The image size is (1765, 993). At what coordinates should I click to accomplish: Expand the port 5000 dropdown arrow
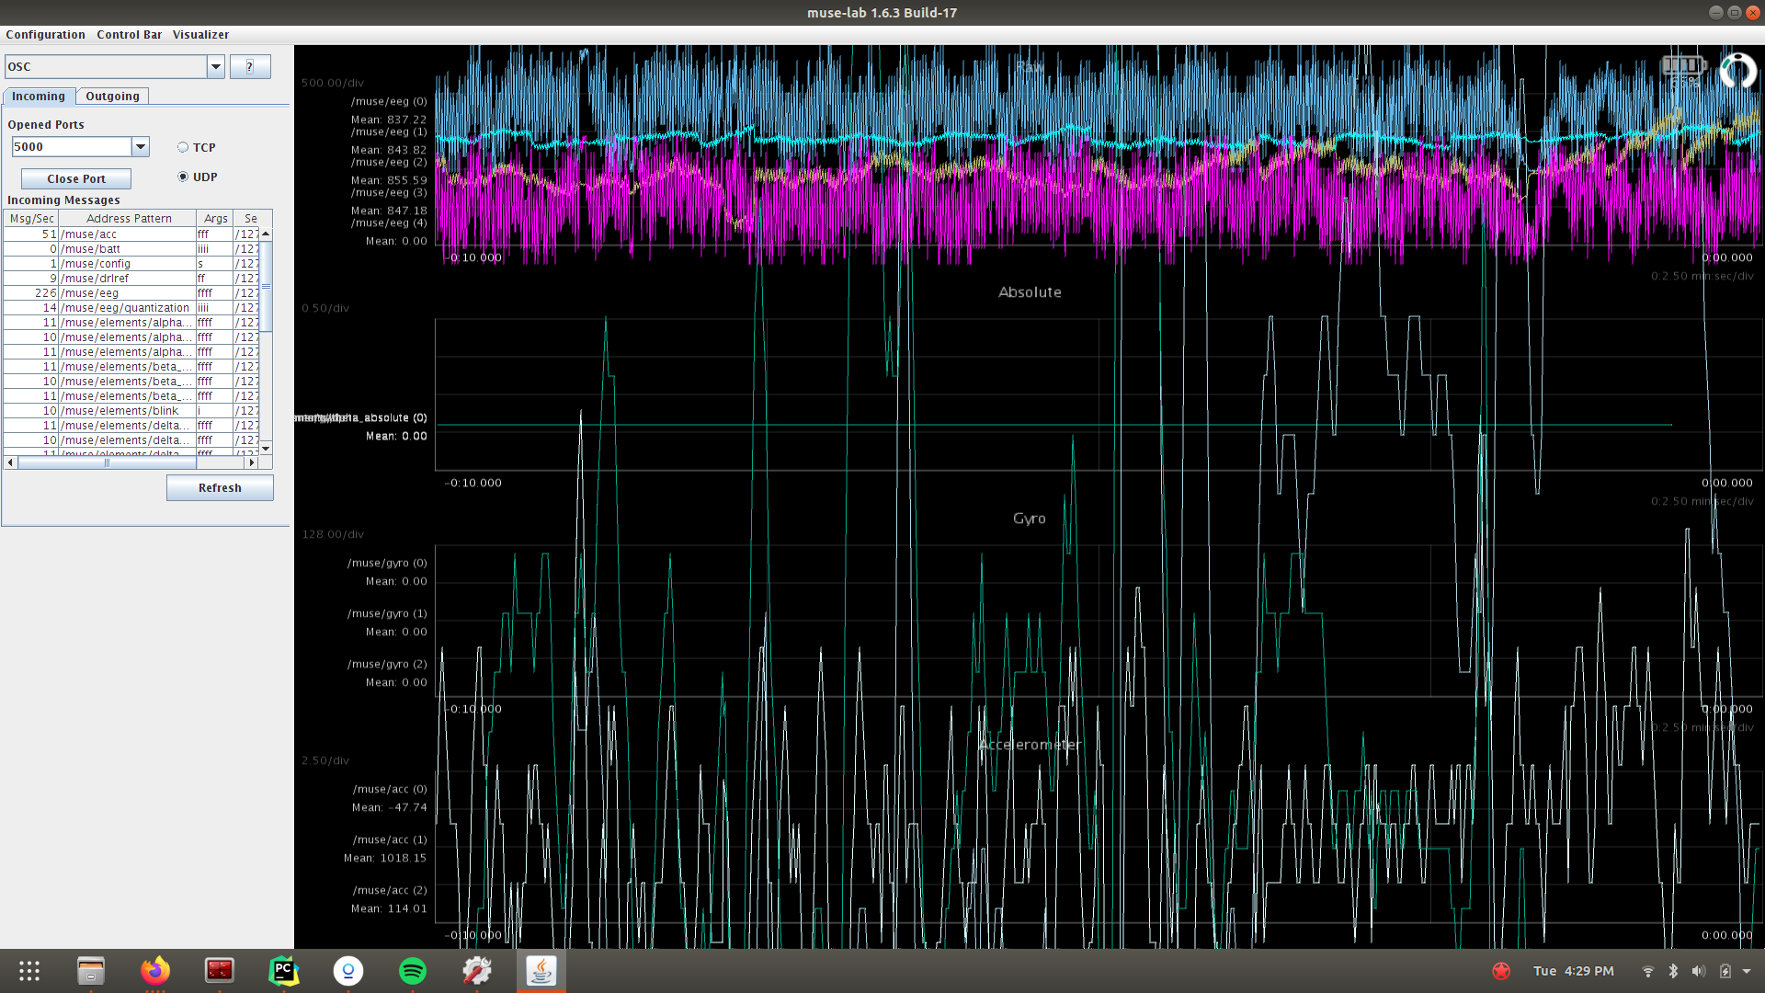(x=141, y=146)
